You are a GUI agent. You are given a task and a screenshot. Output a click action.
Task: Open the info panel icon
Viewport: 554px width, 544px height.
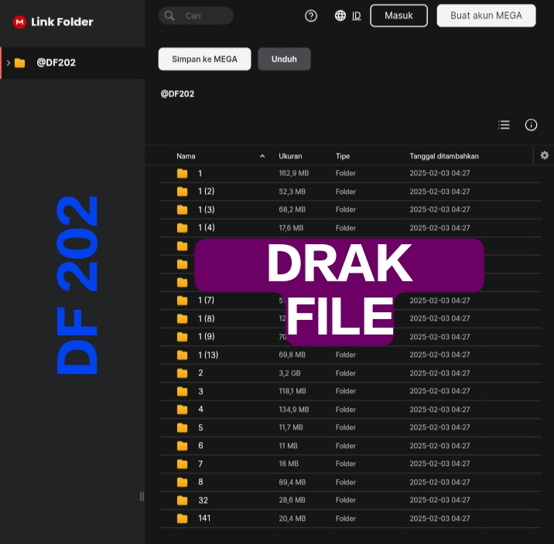pos(531,125)
